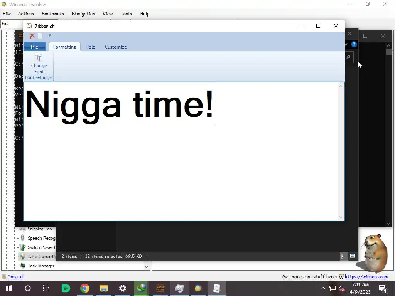Click the Change Font button
Image resolution: width=395 pixels, height=296 pixels.
[39, 64]
